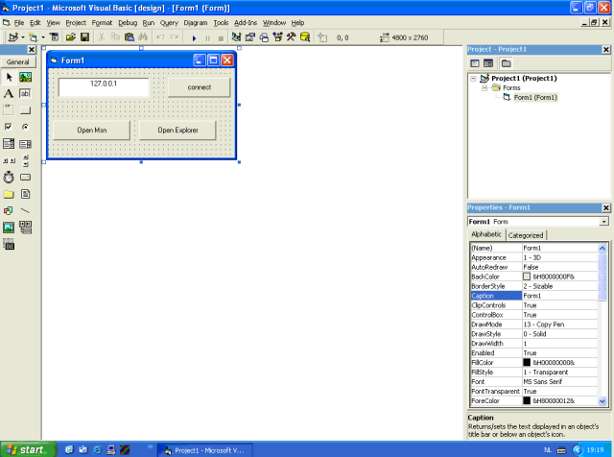Click the Break pause toolbar button

tap(207, 38)
